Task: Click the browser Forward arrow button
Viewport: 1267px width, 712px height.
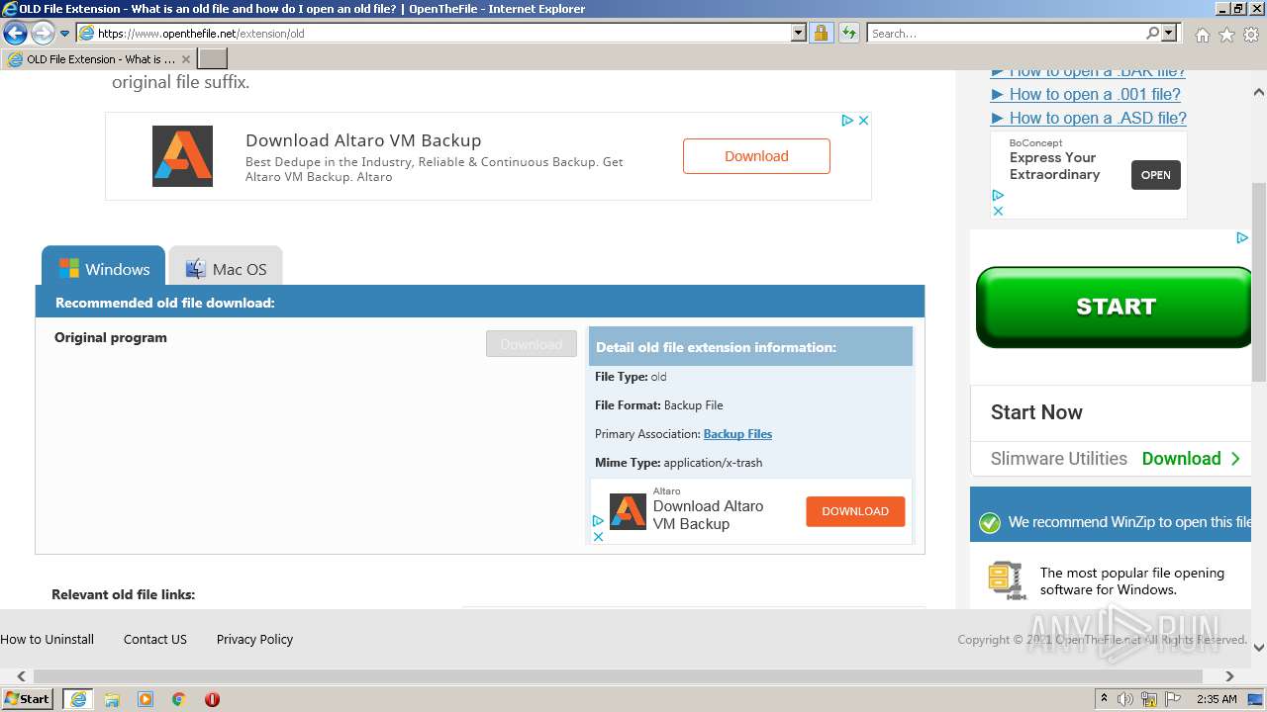Action: coord(43,34)
